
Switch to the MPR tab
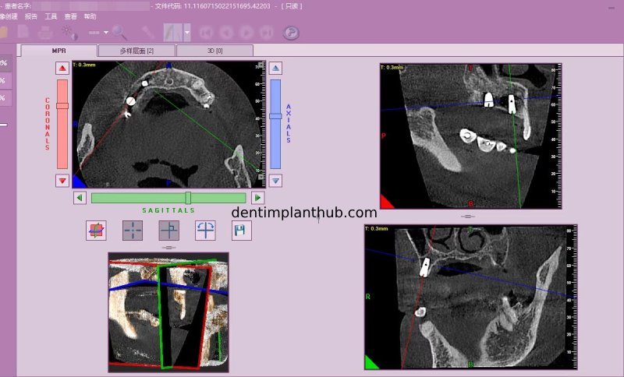pos(59,51)
